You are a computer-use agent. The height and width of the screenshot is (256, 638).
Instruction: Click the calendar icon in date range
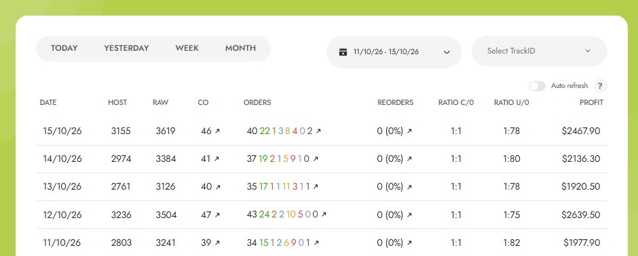click(343, 52)
